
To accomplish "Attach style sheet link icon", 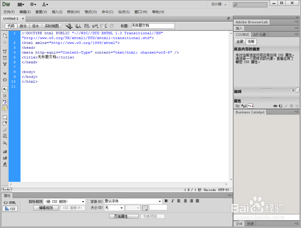I will 275,106.
